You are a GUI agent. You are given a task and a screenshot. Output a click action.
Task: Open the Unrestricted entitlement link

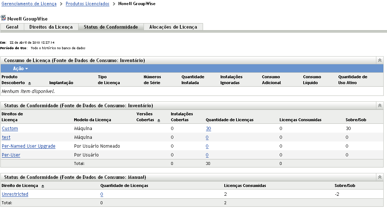(x=15, y=194)
